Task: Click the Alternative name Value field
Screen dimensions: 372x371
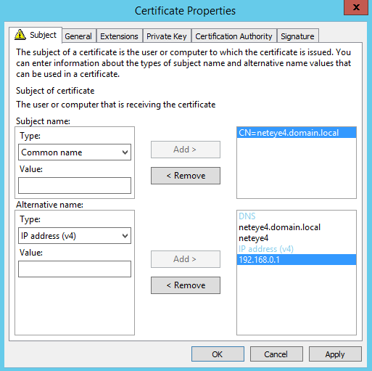Action: [75, 269]
